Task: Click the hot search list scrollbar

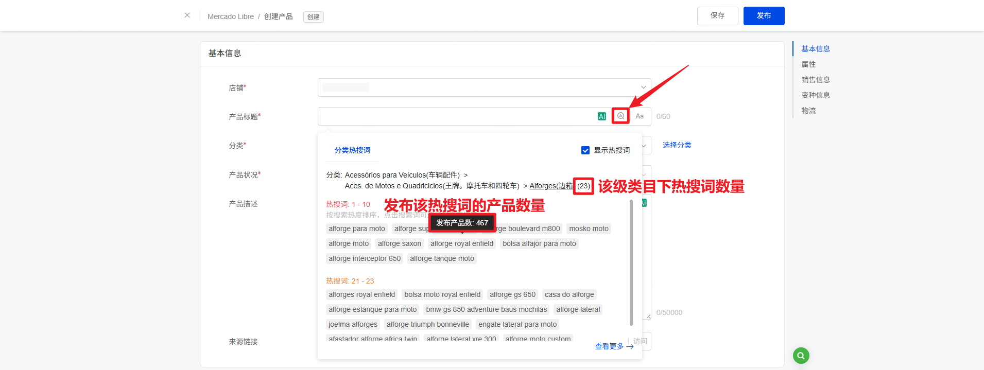Action: [x=631, y=262]
